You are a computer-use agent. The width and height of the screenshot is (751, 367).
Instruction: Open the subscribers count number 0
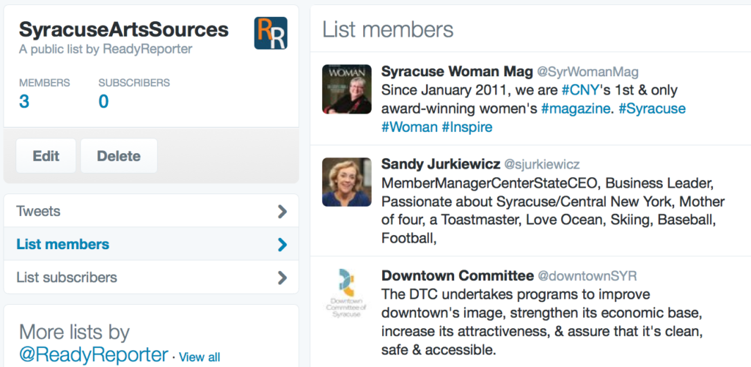(x=103, y=102)
